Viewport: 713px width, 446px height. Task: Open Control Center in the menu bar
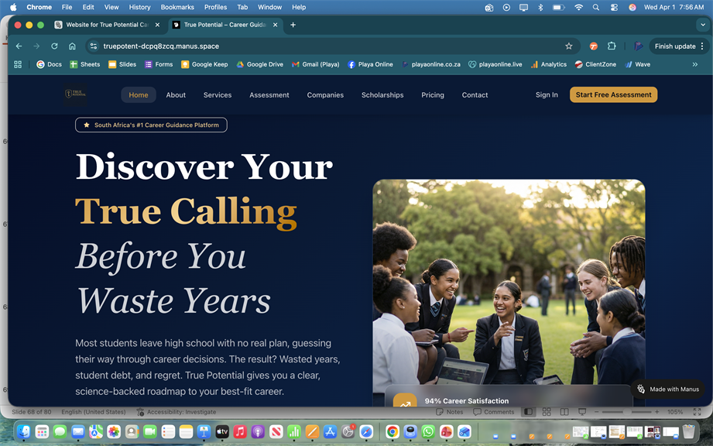pyautogui.click(x=614, y=7)
